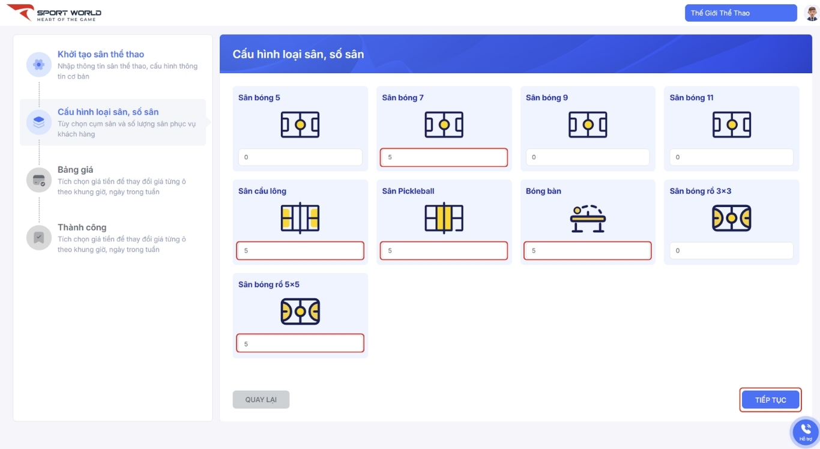Select the Cấu hình loại sân, số sân step

click(x=108, y=112)
